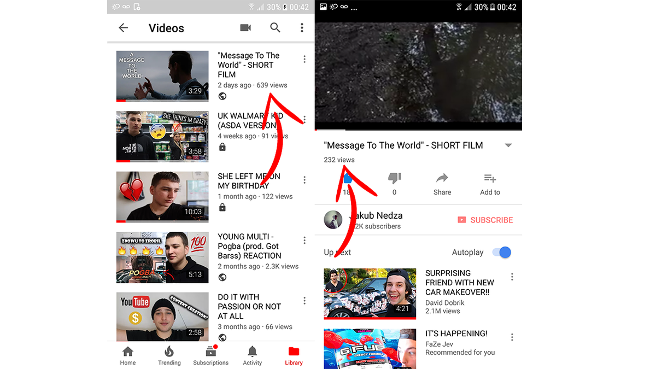Open the UK WALMART KID video thumbnail
This screenshot has width=656, height=369.
click(x=162, y=137)
